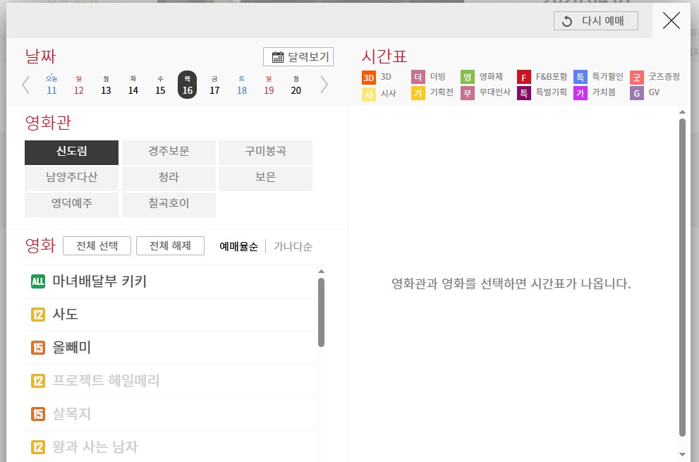Select the 경주보문 theater
Viewport: 699px width, 462px height.
tap(169, 152)
